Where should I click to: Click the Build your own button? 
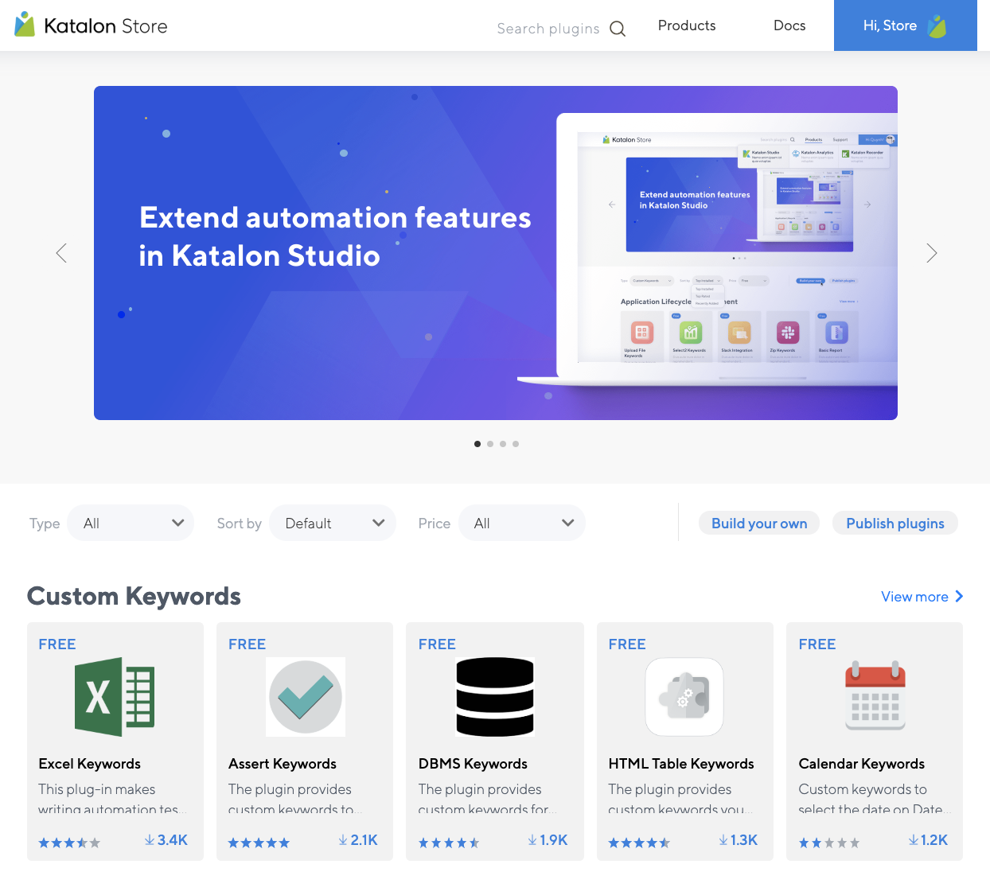(759, 523)
